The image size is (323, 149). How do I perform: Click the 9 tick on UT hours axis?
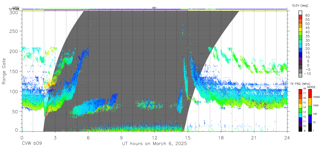[x=121, y=138]
